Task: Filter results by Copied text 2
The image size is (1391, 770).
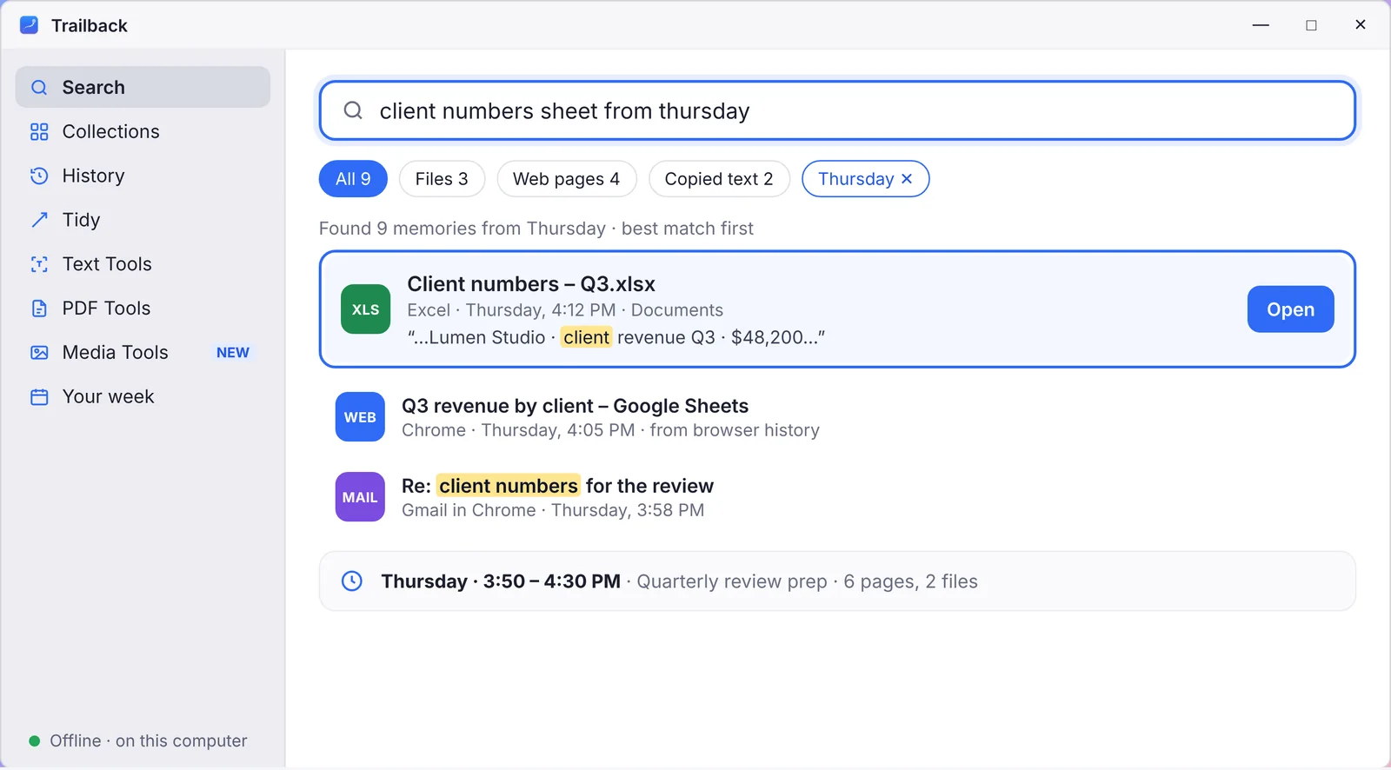Action: pos(719,179)
